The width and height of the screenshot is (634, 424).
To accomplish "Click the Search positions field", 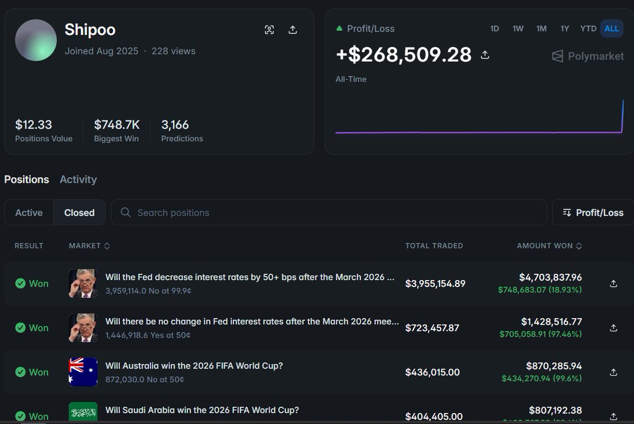I will (x=329, y=213).
